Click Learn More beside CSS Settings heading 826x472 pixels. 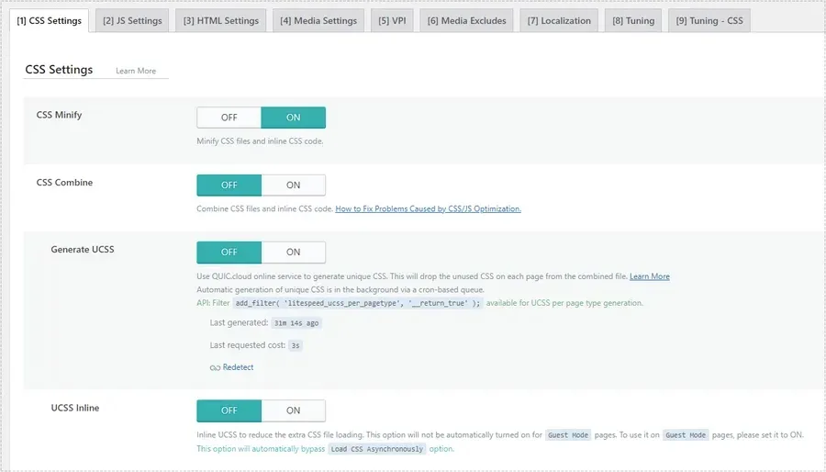coord(136,71)
